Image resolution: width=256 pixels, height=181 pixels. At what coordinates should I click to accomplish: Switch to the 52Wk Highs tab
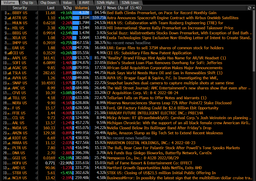click(x=106, y=3)
